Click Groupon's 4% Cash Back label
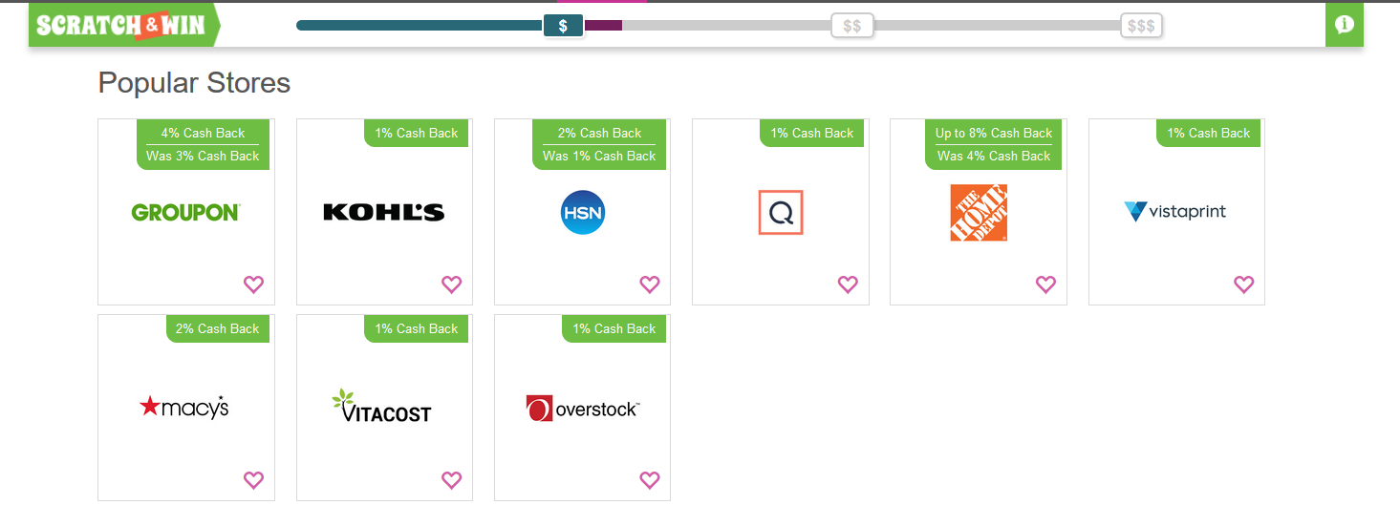1400x505 pixels. (x=203, y=133)
